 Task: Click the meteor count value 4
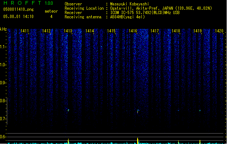point(51,17)
